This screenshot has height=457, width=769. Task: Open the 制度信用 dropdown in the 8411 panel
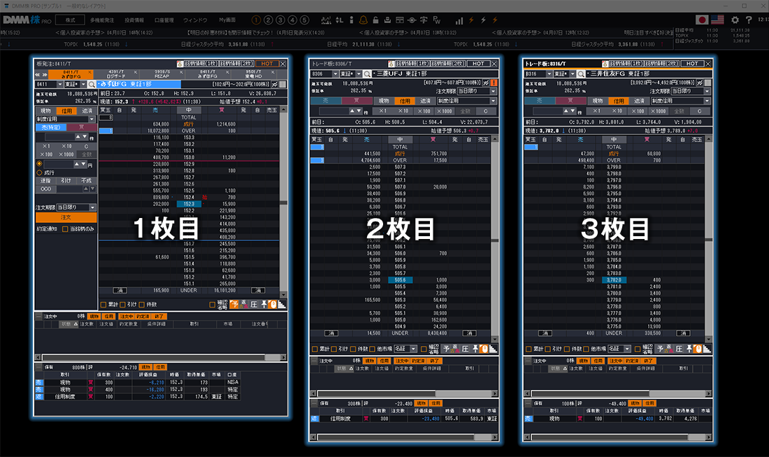point(66,119)
